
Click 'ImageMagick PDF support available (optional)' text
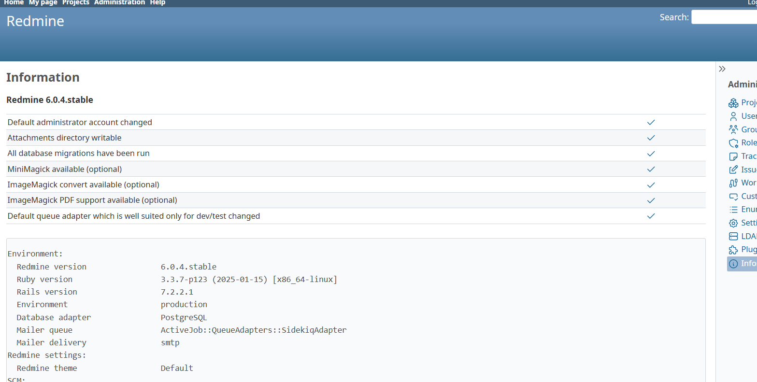(x=92, y=200)
